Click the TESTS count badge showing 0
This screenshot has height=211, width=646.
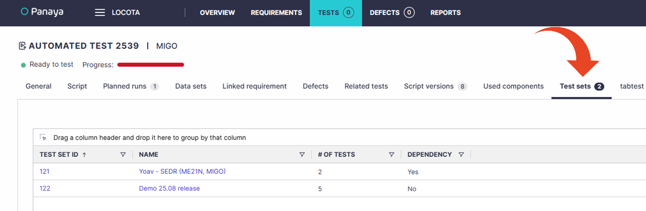(x=348, y=13)
